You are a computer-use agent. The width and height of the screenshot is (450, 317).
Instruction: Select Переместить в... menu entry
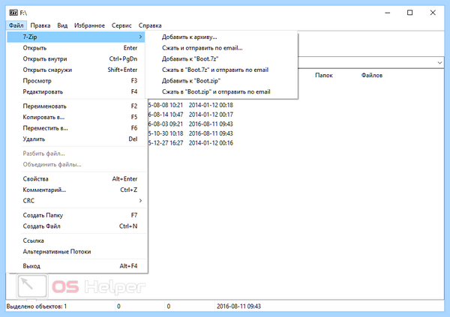point(76,128)
